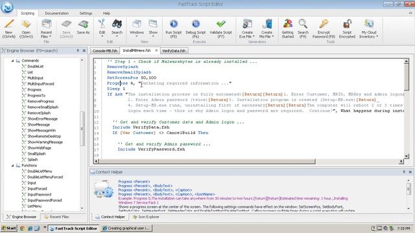Open Create Msi File generator
Image resolution: width=415 pixels, height=233 pixels.
coord(267,28)
